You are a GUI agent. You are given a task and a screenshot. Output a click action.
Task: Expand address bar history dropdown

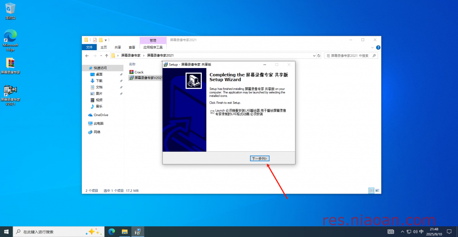click(x=314, y=56)
